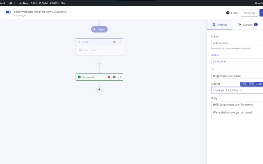The image size is (263, 164).
Task: Delete the Send email action
Action: pos(109,77)
